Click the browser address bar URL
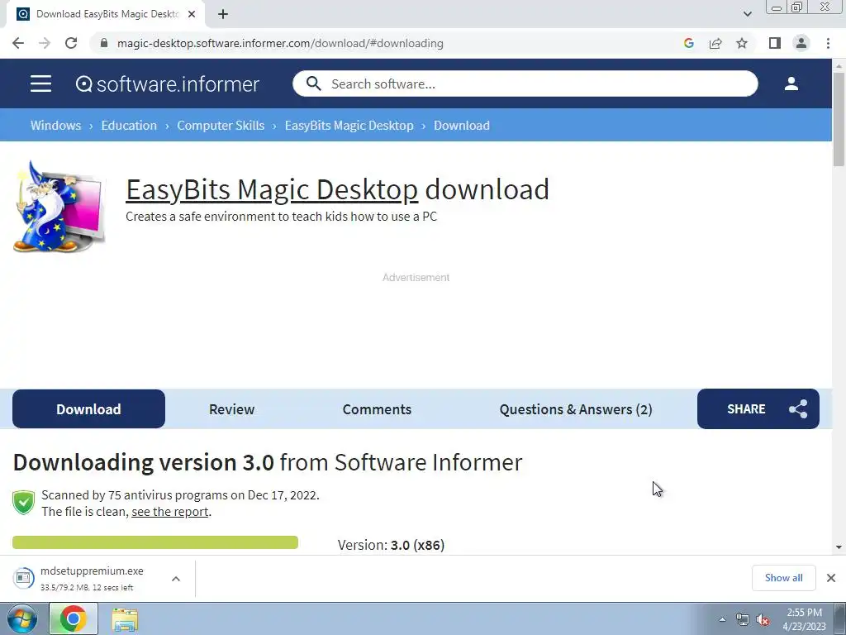This screenshot has width=846, height=635. point(280,43)
